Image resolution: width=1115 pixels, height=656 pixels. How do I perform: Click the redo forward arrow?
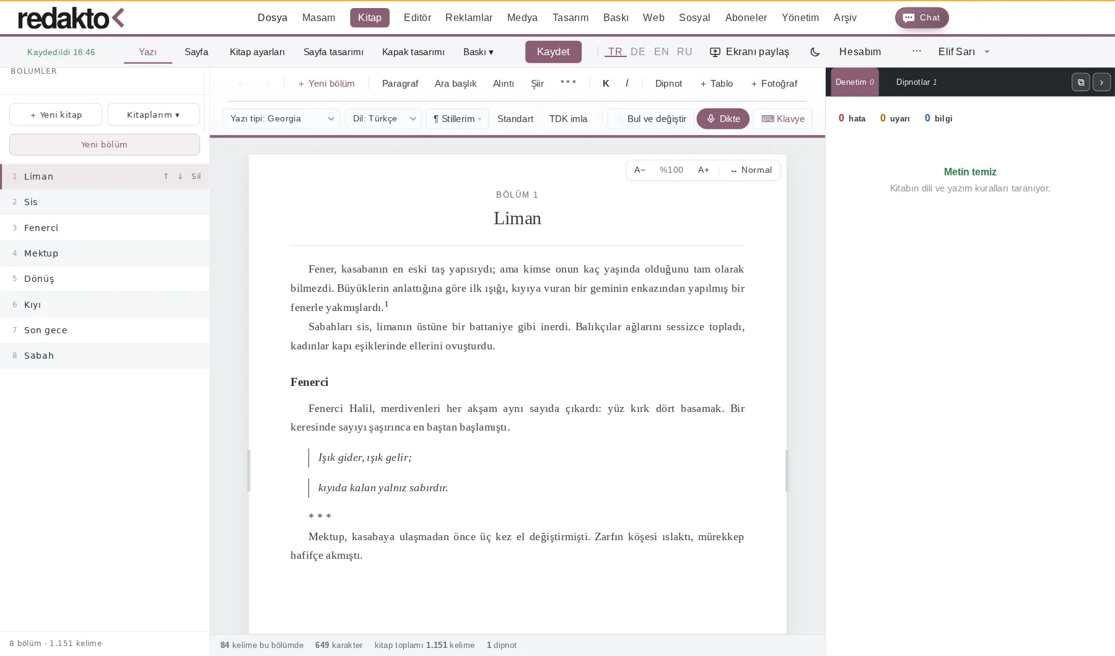click(x=266, y=84)
